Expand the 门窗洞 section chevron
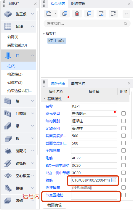133x210 pixels. tap(33, 113)
